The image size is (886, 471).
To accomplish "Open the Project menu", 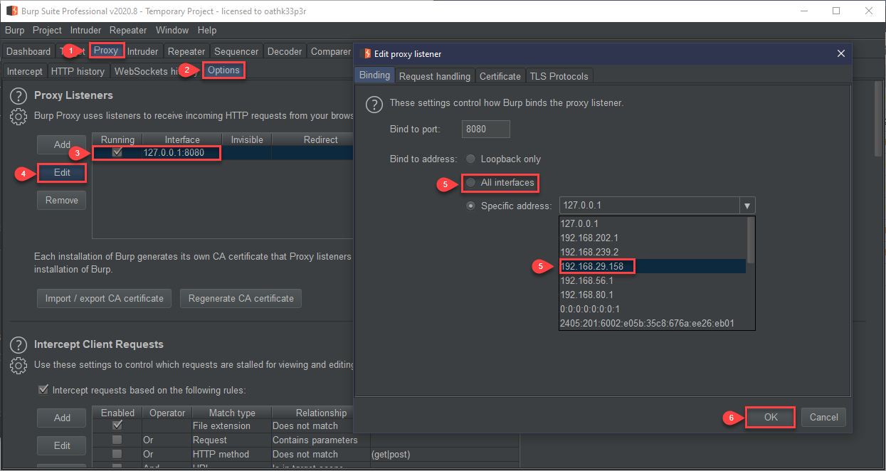I will (47, 31).
